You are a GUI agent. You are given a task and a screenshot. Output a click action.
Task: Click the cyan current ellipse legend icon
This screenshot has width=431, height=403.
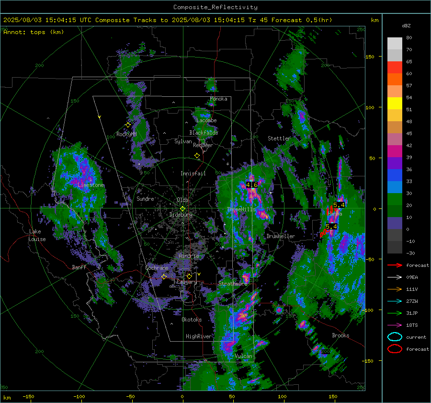pos(395,337)
